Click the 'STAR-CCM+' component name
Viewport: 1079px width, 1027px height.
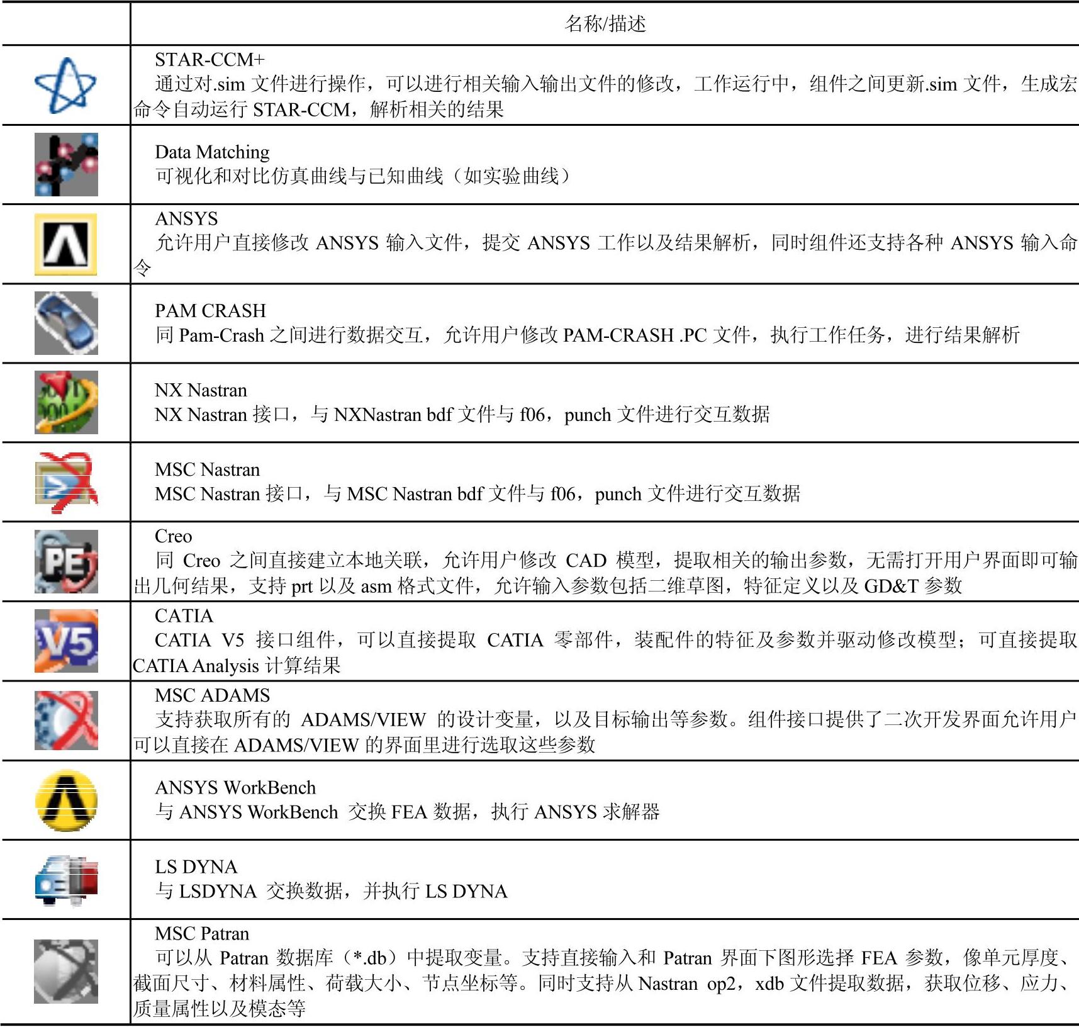tap(210, 60)
